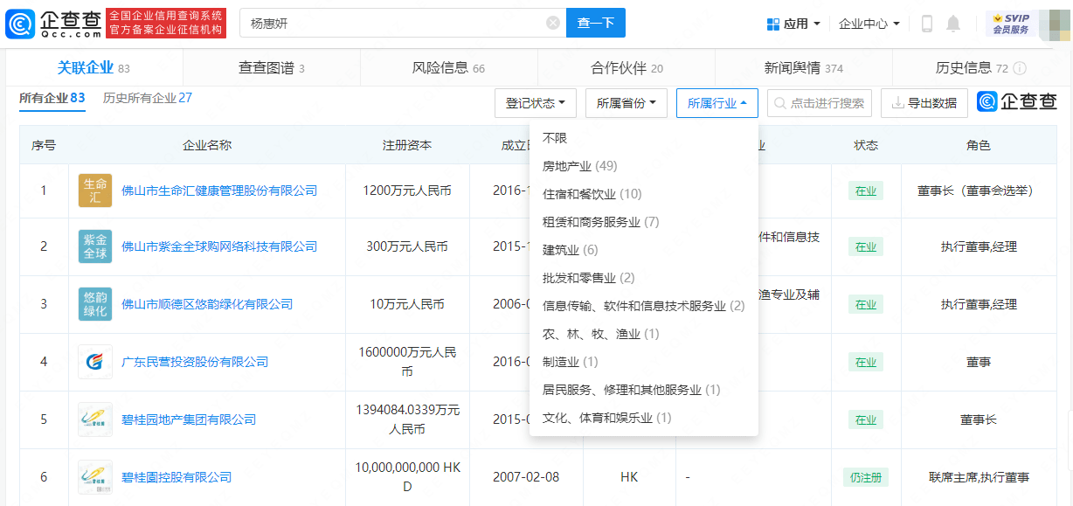The image size is (1073, 506).
Task: Click the 1200万元人民币 capital cell
Action: [407, 190]
